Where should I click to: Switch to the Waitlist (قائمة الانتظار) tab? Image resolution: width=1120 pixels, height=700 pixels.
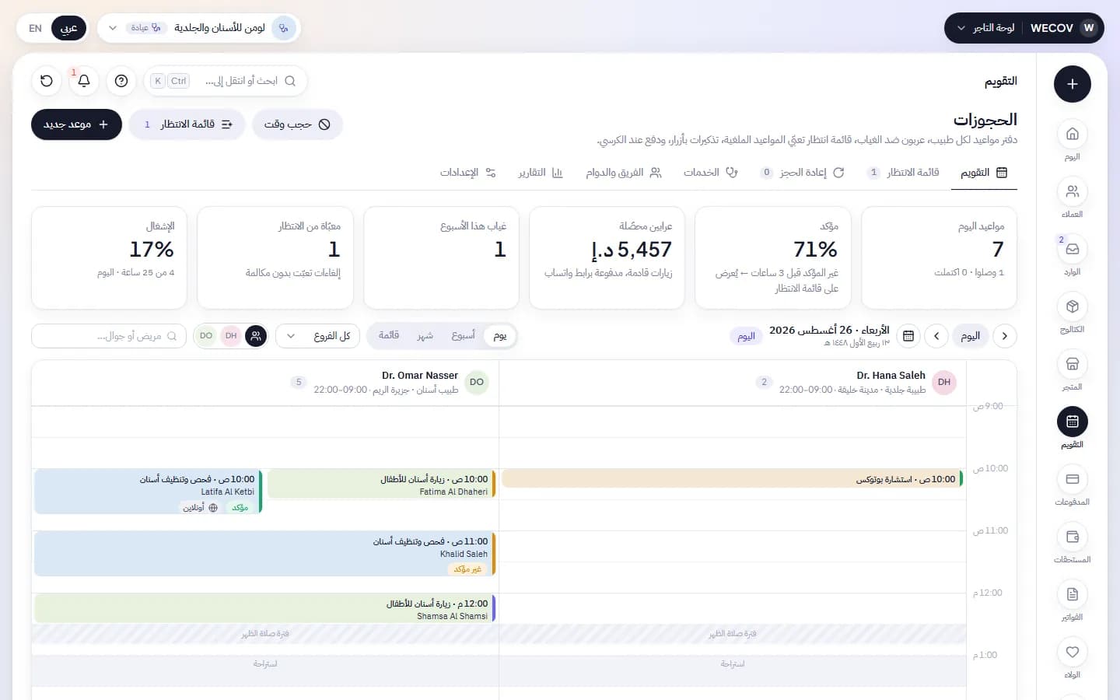tap(904, 173)
